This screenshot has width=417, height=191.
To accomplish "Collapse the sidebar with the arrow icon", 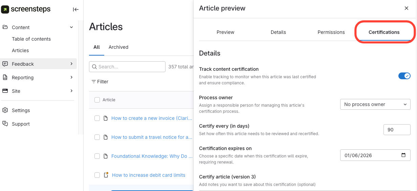I will click(75, 9).
